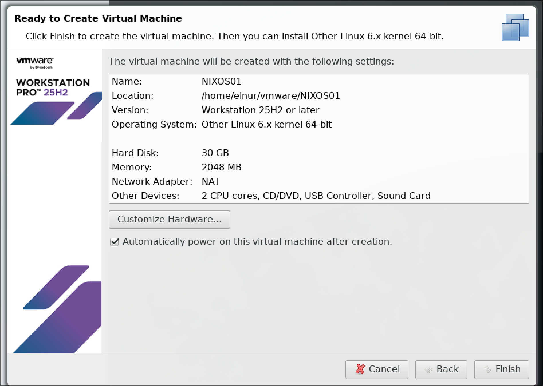The height and width of the screenshot is (386, 543).
Task: Click the Hard Disk: label
Action: (135, 153)
